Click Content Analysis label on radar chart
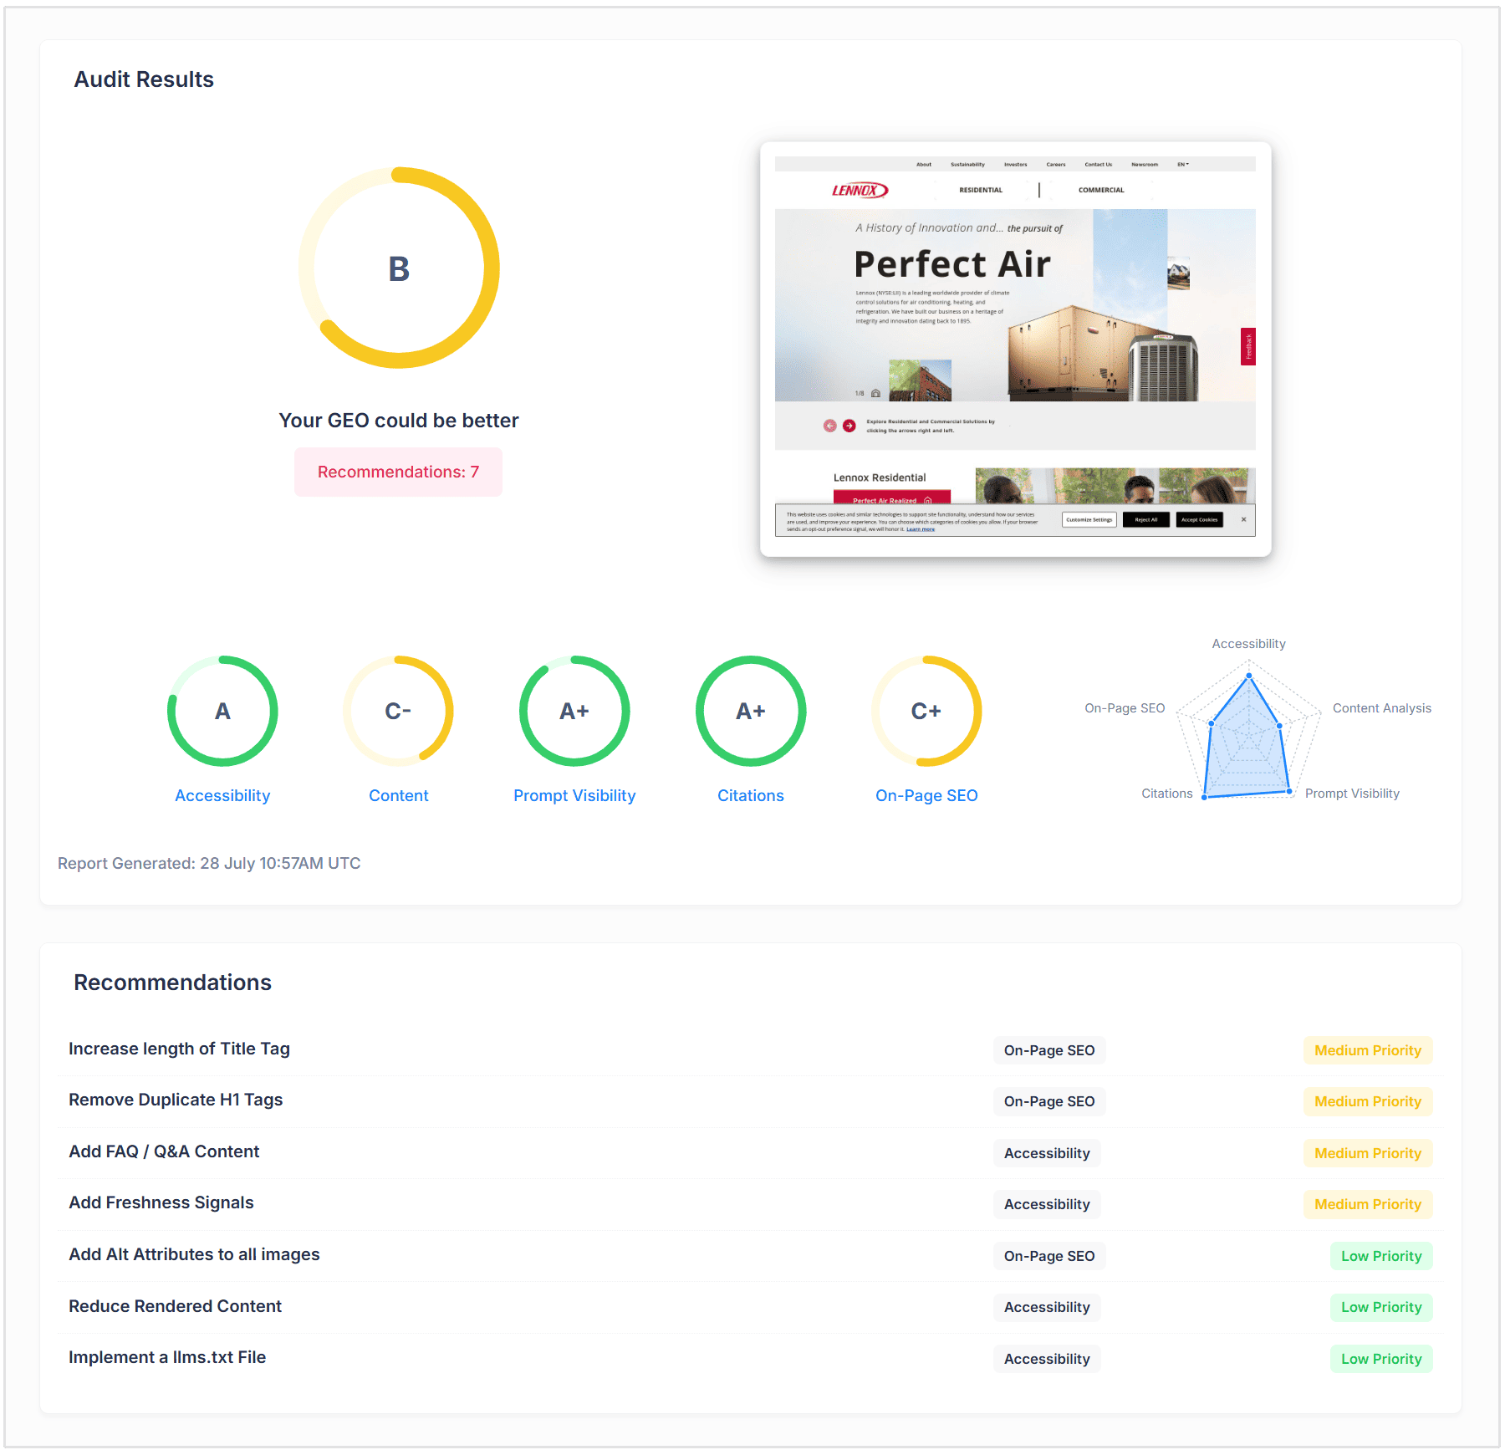Screen dimensions: 1505x1455 (x=1381, y=708)
